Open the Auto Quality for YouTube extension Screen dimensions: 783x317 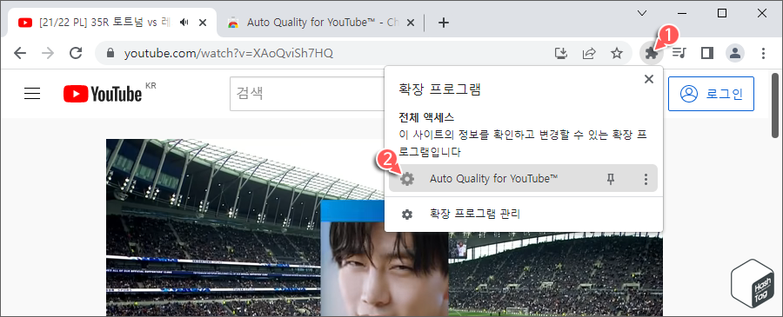tap(493, 178)
